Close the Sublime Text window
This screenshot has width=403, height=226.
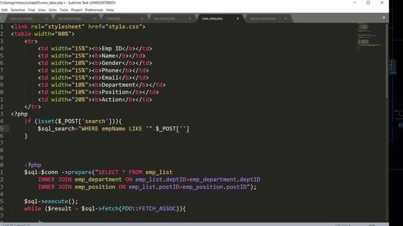tap(382, 3)
